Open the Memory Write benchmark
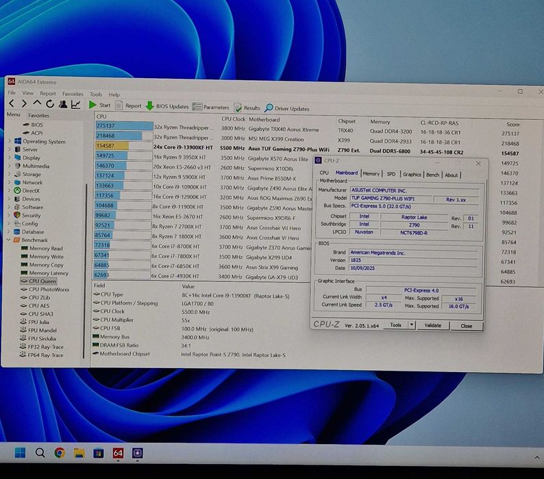Image resolution: width=544 pixels, height=479 pixels. tap(42, 256)
